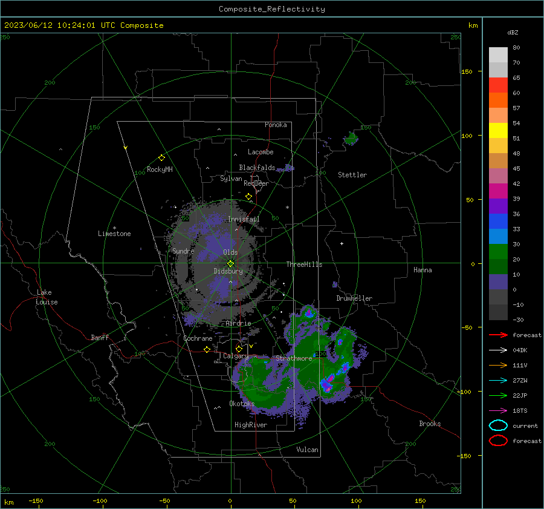This screenshot has width=544, height=509.
Task: Click the Cochrane label
Action: pyautogui.click(x=198, y=338)
